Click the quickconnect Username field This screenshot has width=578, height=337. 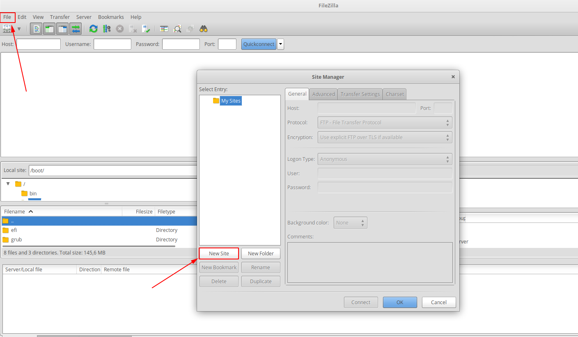pos(112,44)
